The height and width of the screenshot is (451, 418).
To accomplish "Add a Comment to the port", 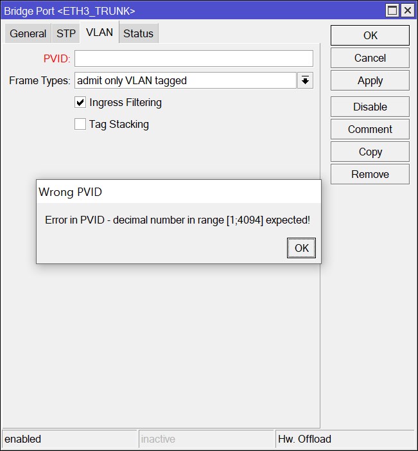I will (370, 129).
